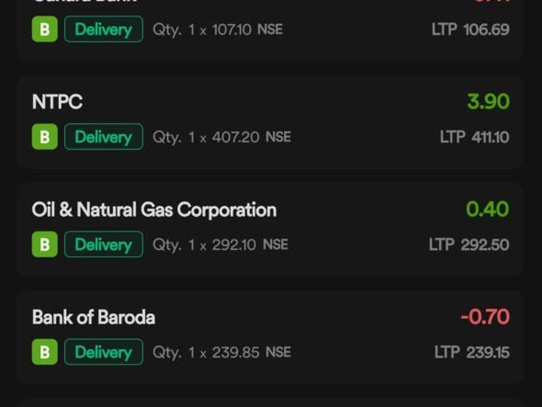This screenshot has width=542, height=407.
Task: Click the NTPC profit value 3.90
Action: click(x=488, y=102)
